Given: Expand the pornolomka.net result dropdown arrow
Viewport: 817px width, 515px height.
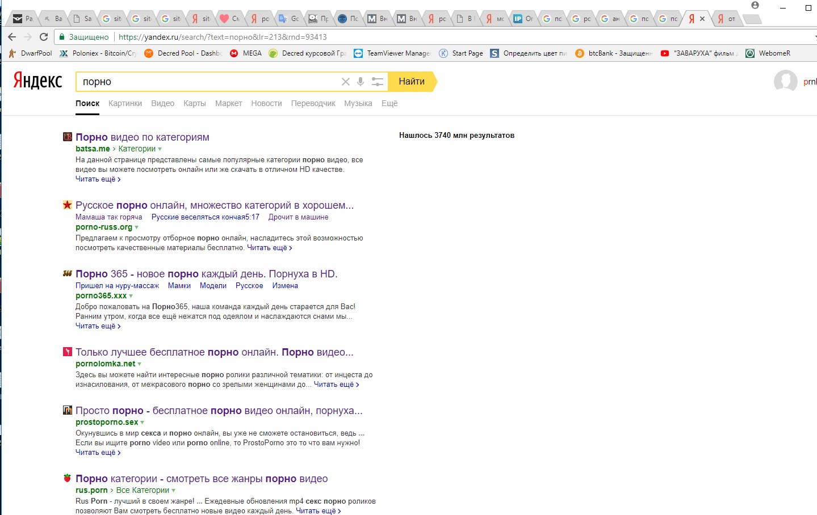Looking at the screenshot, I should tap(140, 364).
